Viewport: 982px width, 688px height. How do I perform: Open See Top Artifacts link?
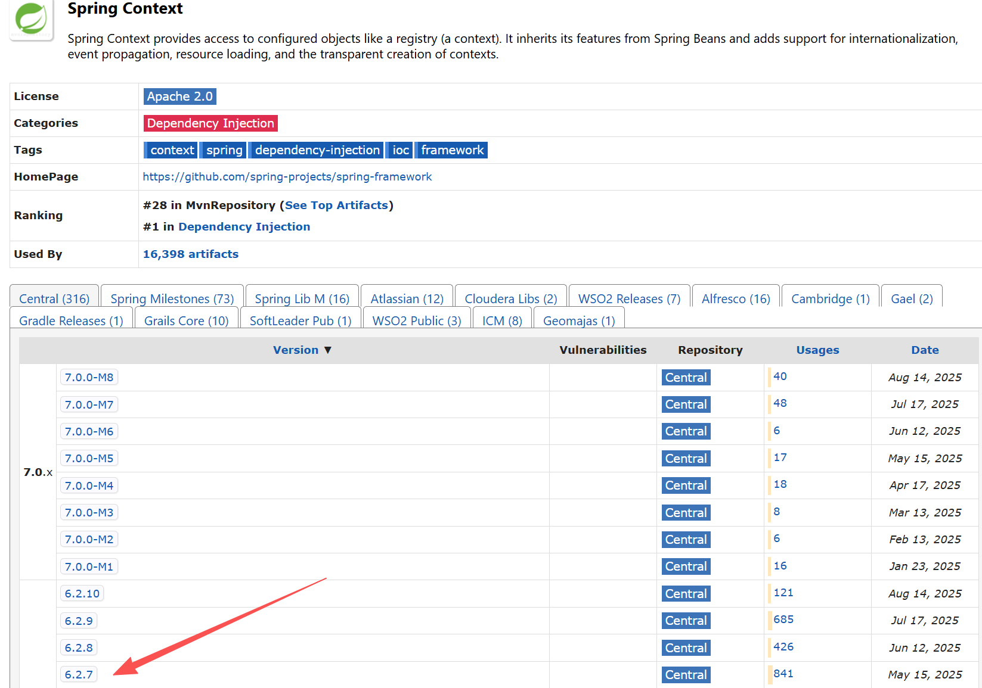click(336, 206)
